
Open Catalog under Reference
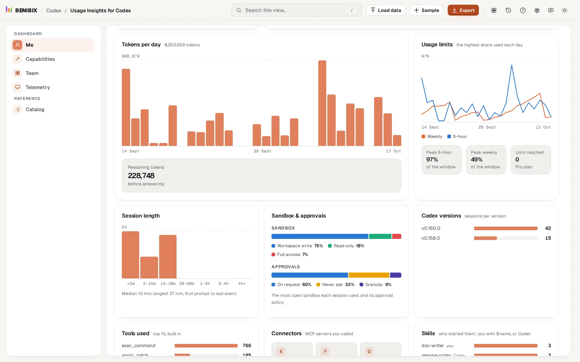tap(52, 109)
